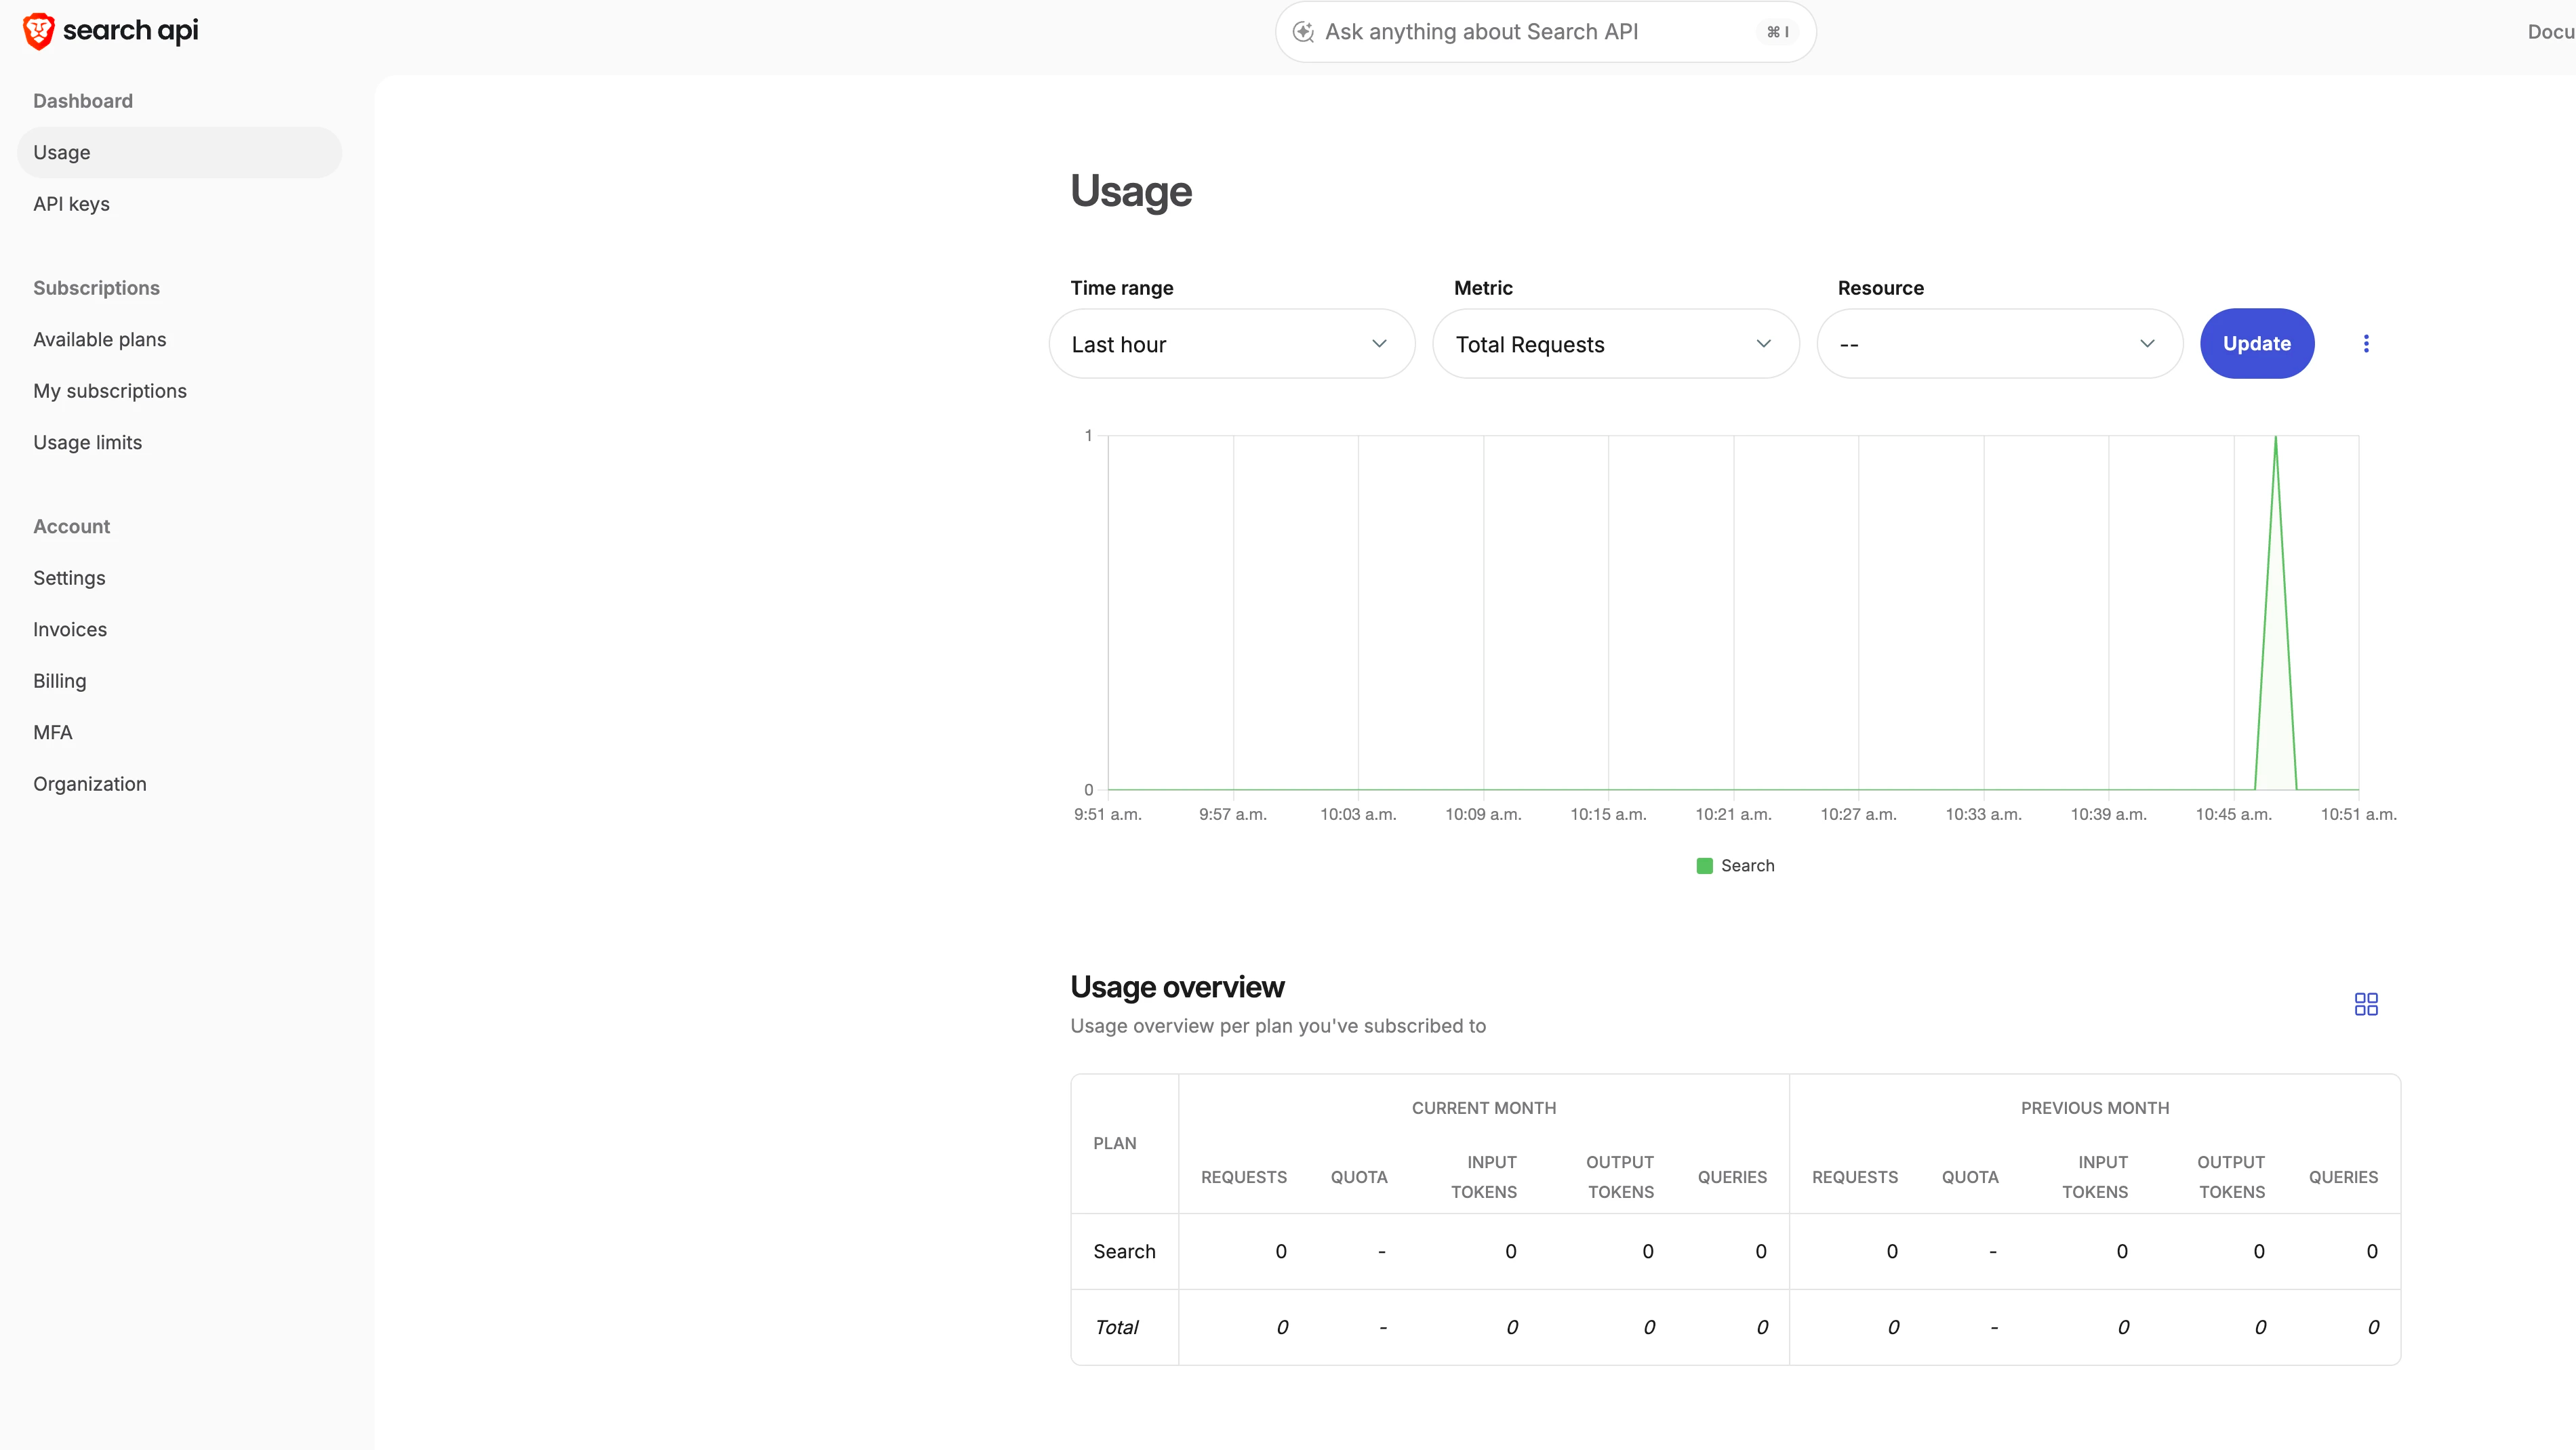Click the AI sparkle icon in search bar
The height and width of the screenshot is (1450, 2576).
tap(1303, 32)
